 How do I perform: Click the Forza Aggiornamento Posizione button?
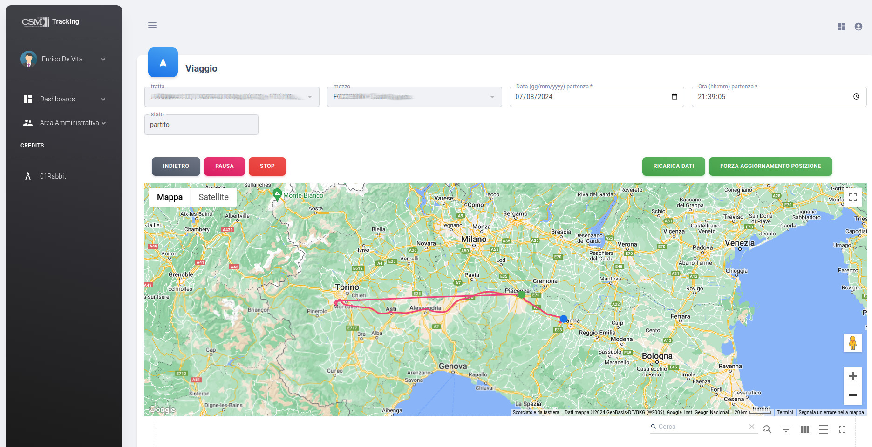(x=770, y=166)
